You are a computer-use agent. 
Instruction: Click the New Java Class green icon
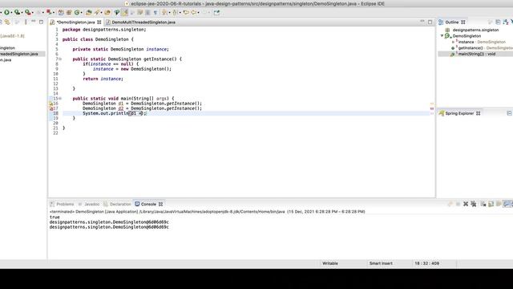[77, 13]
